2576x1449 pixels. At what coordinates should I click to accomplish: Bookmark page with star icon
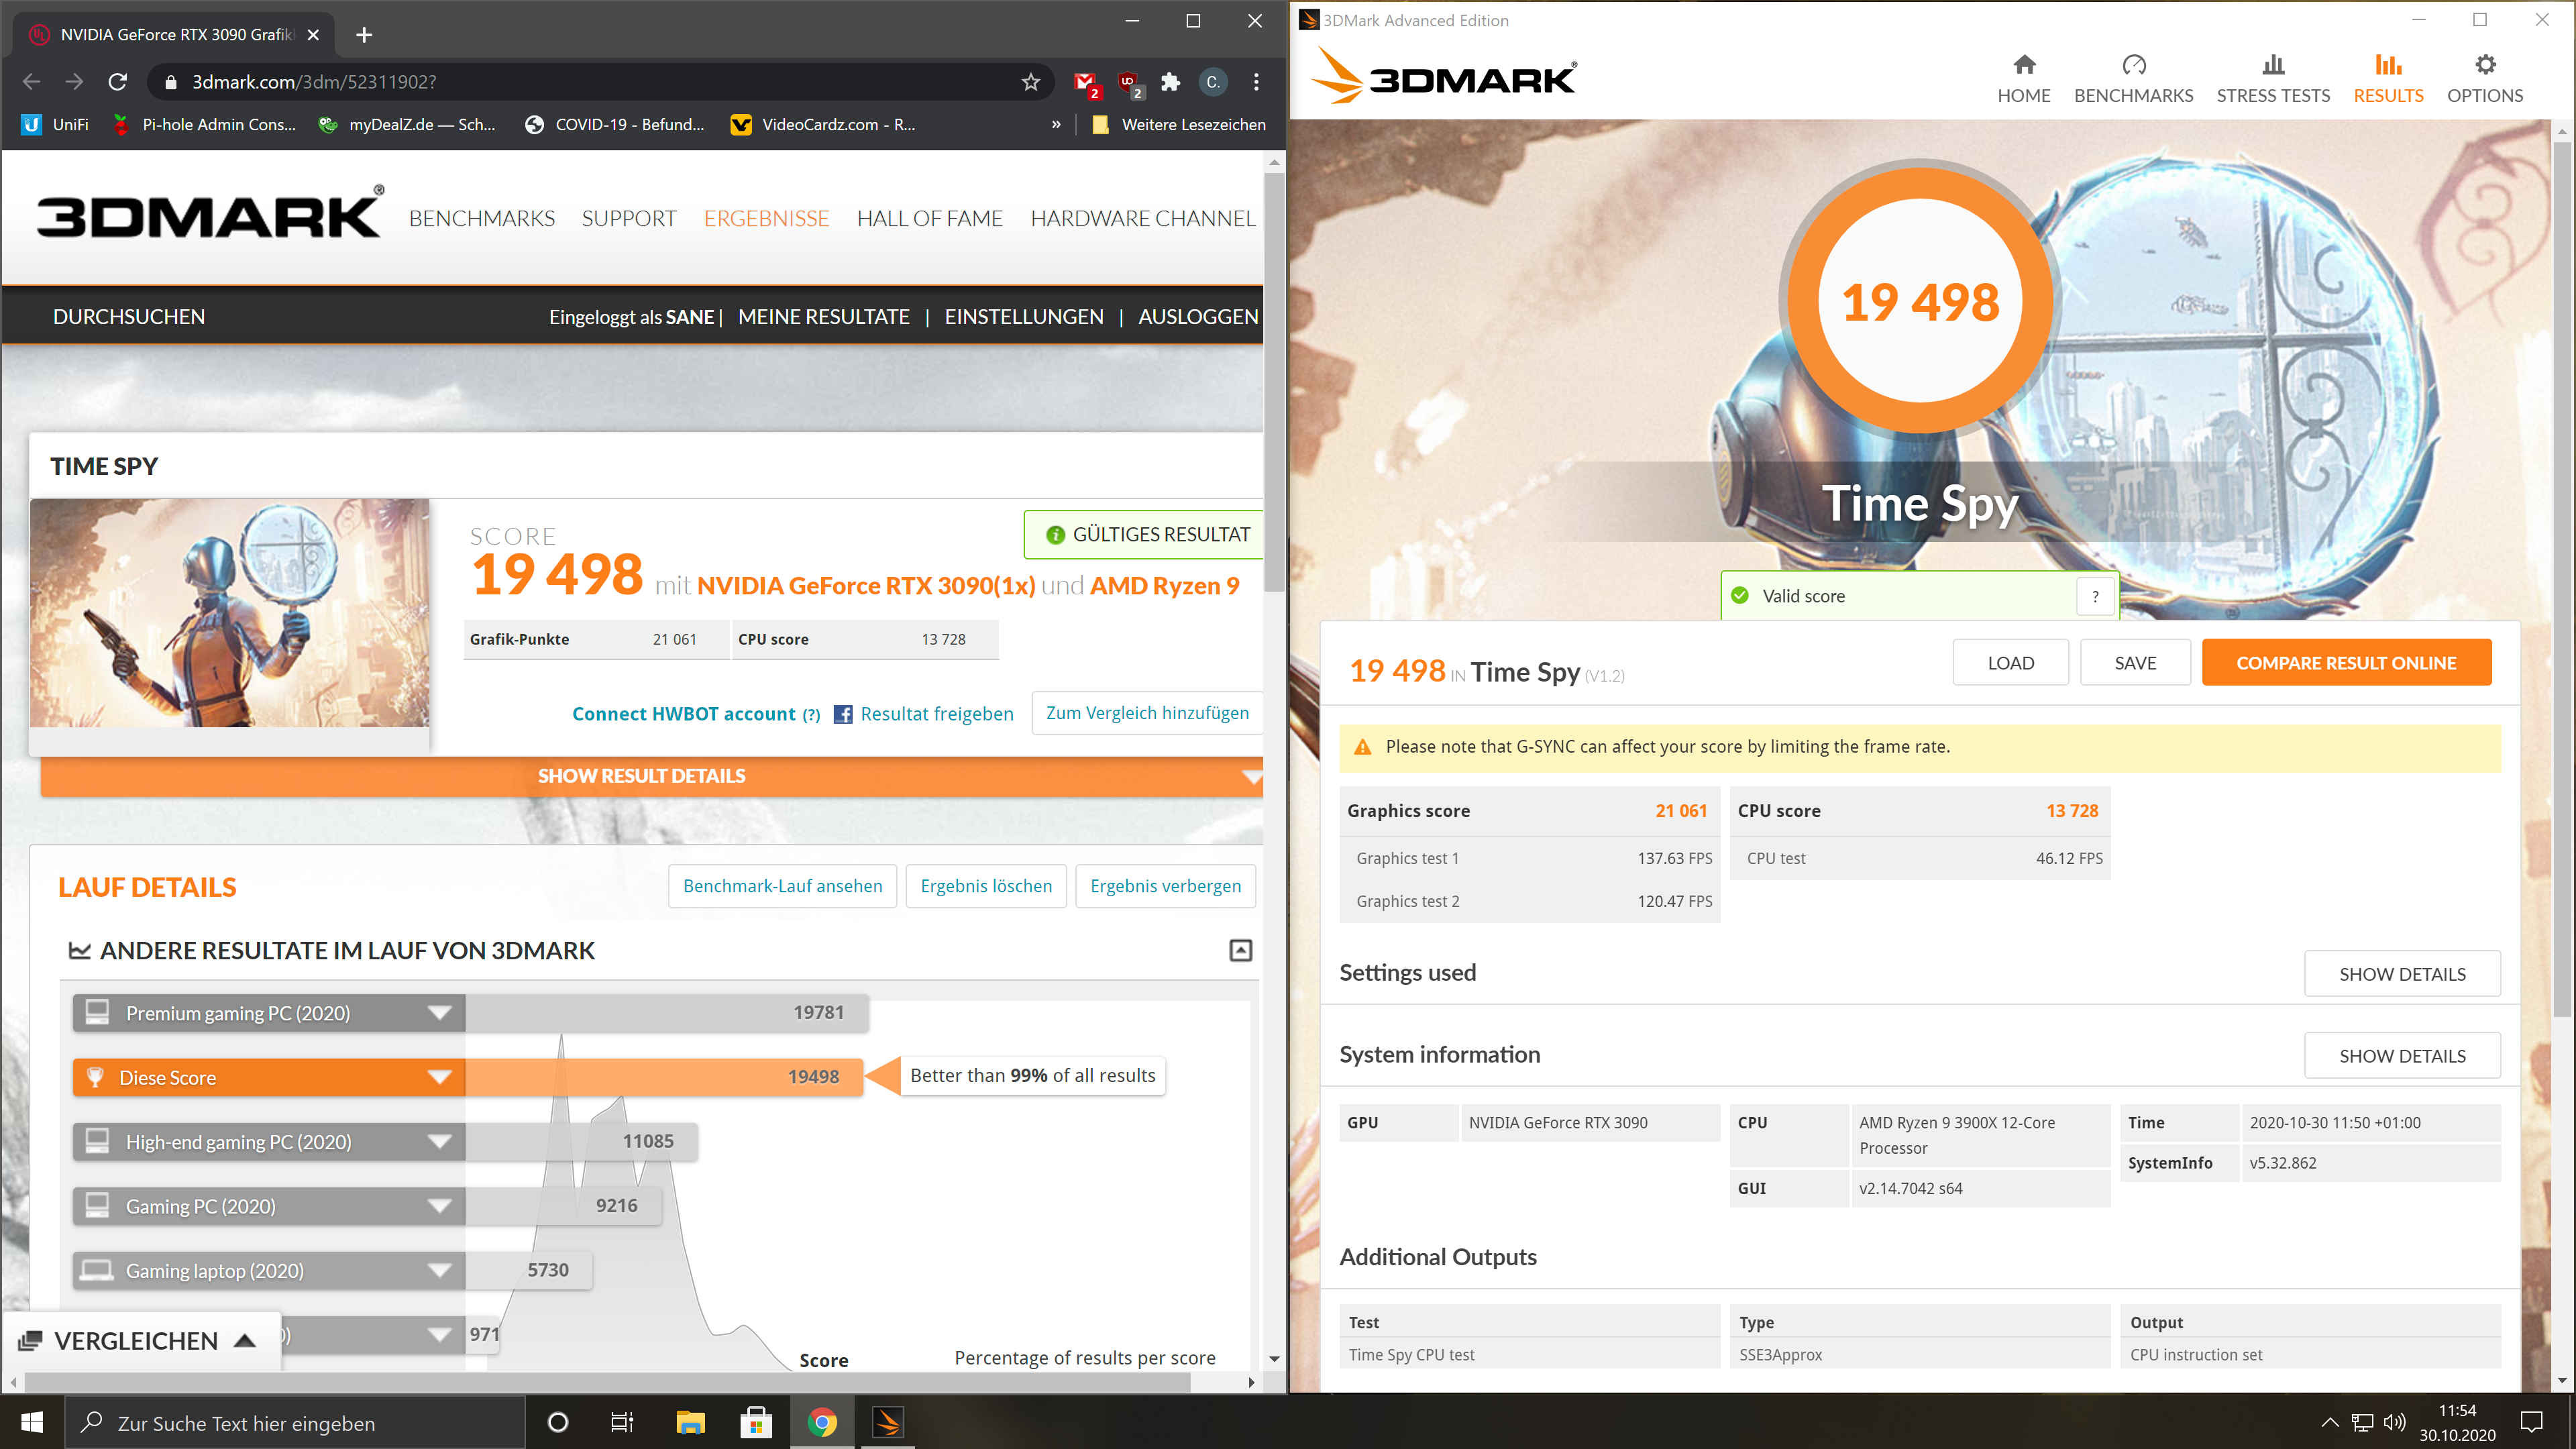coord(1031,82)
